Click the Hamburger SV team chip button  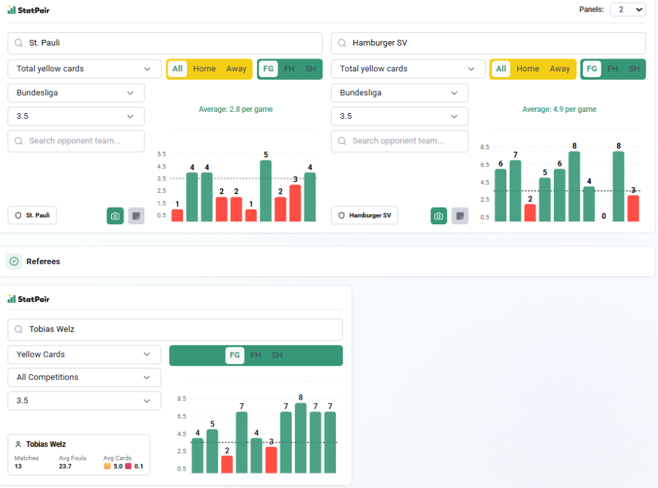364,215
